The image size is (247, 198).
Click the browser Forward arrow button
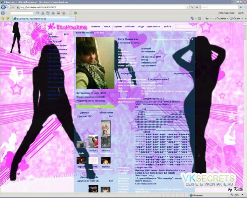(9, 7)
